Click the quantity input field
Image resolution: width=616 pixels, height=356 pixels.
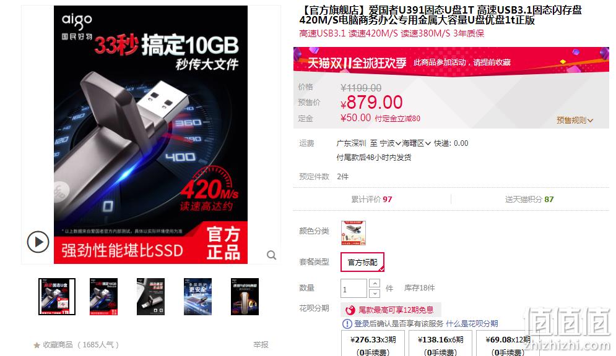(354, 289)
